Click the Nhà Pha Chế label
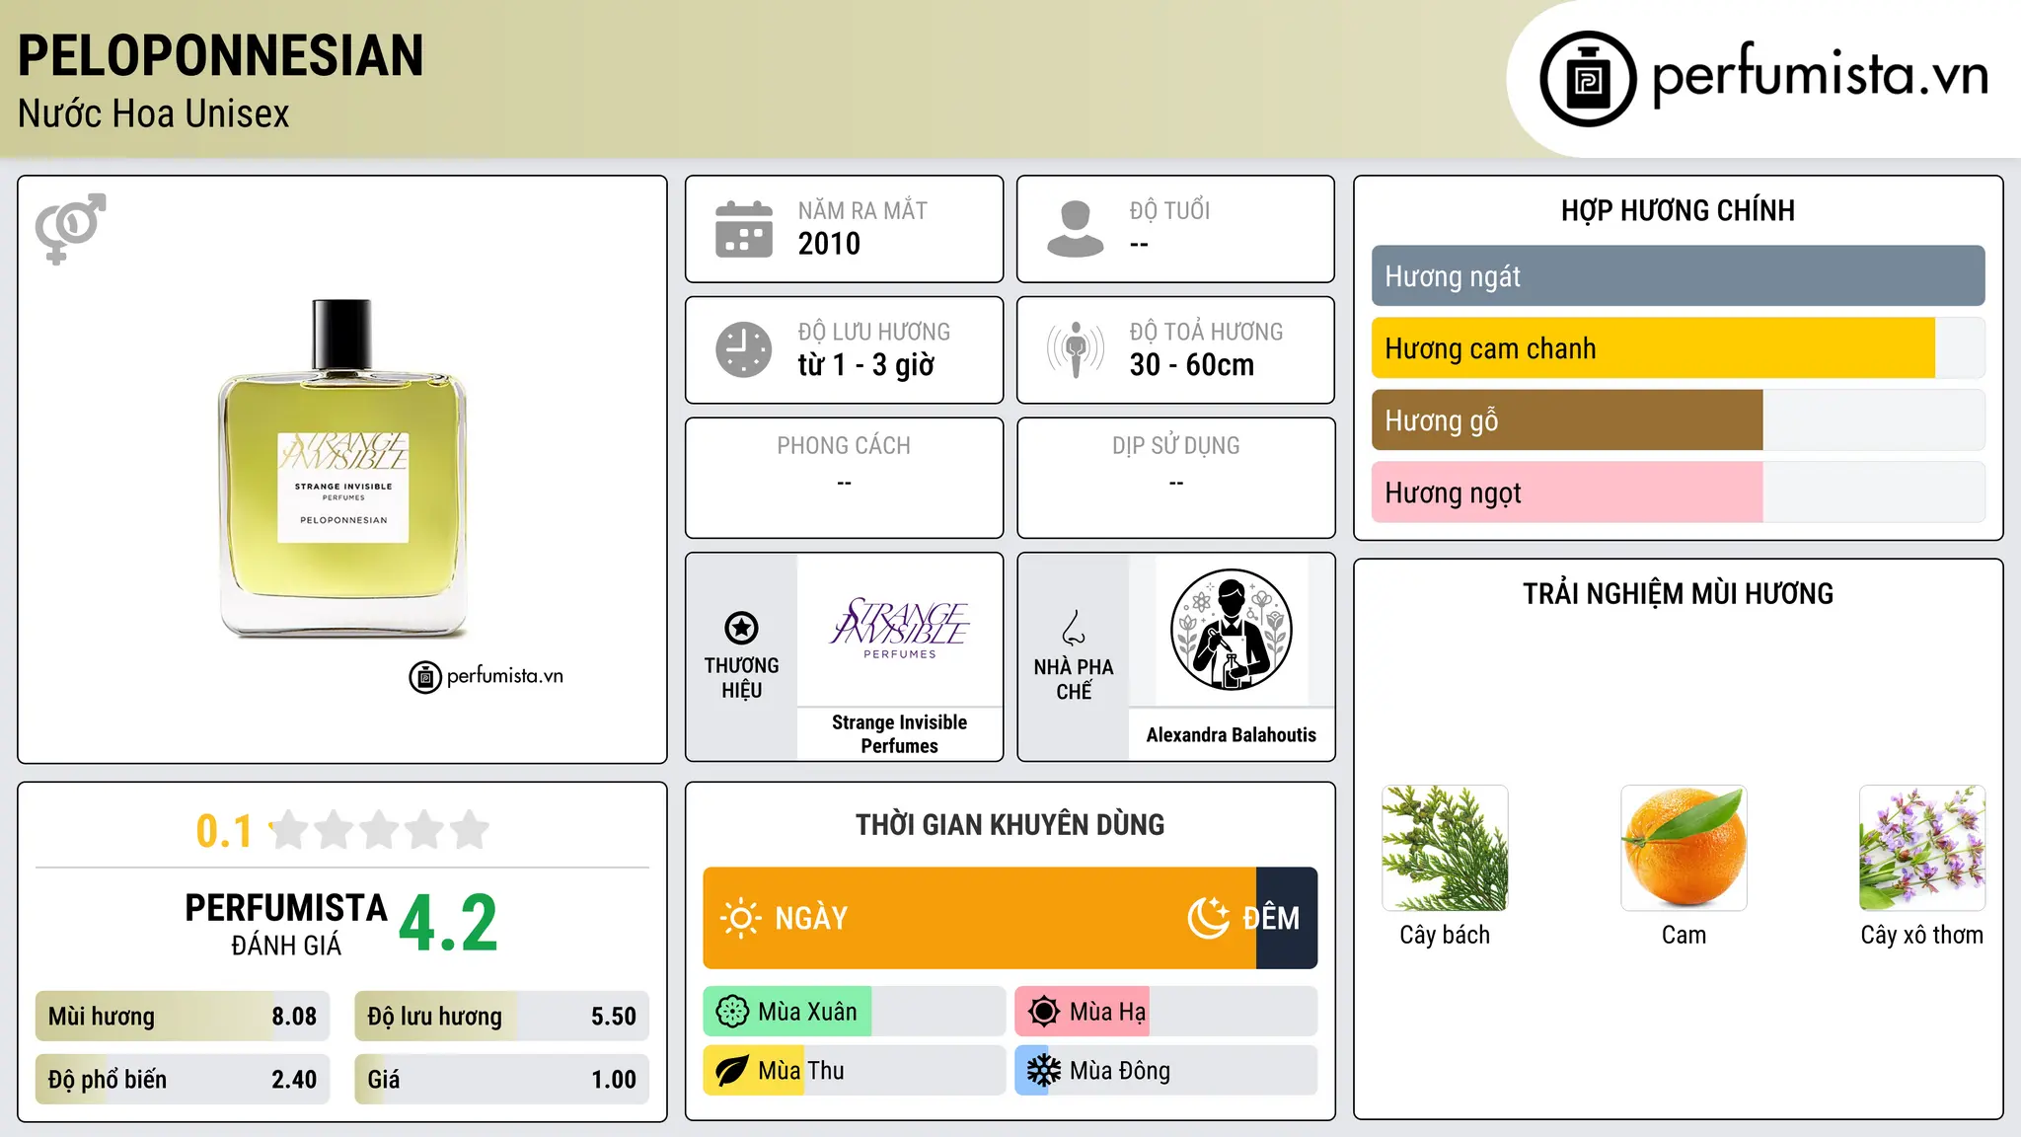Screen dimensions: 2021x1137 tap(1074, 679)
